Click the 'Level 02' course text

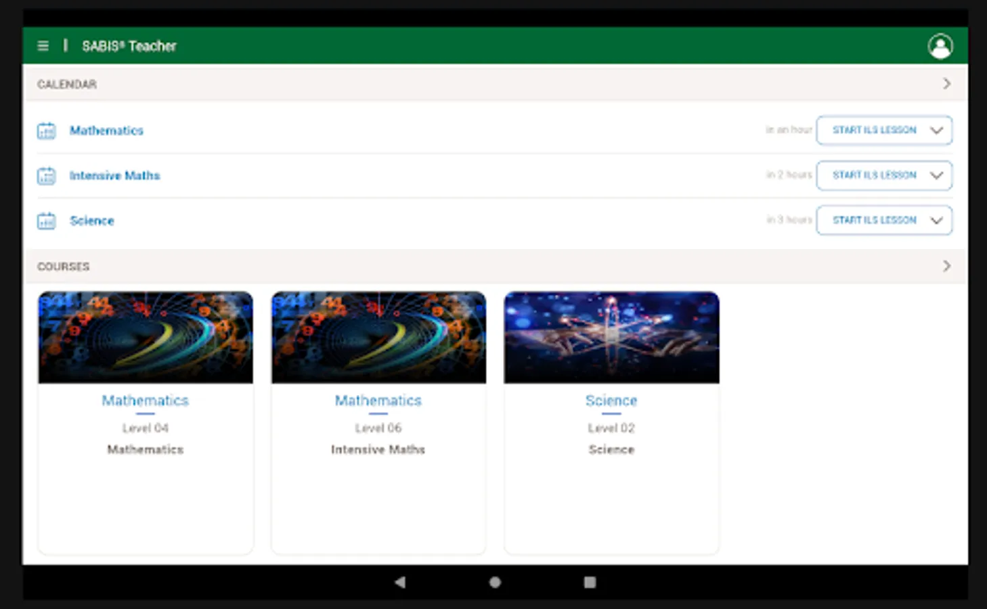pos(611,428)
